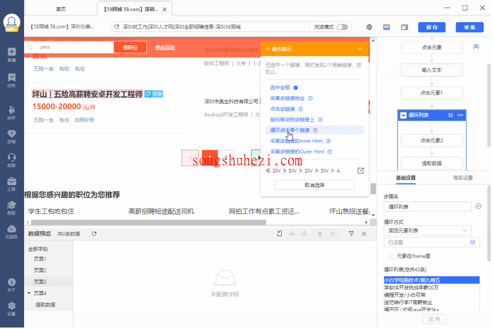Image resolution: width=494 pixels, height=329 pixels.
Task: Reload the page with the address bar refresh icon
Action: [x=116, y=27]
